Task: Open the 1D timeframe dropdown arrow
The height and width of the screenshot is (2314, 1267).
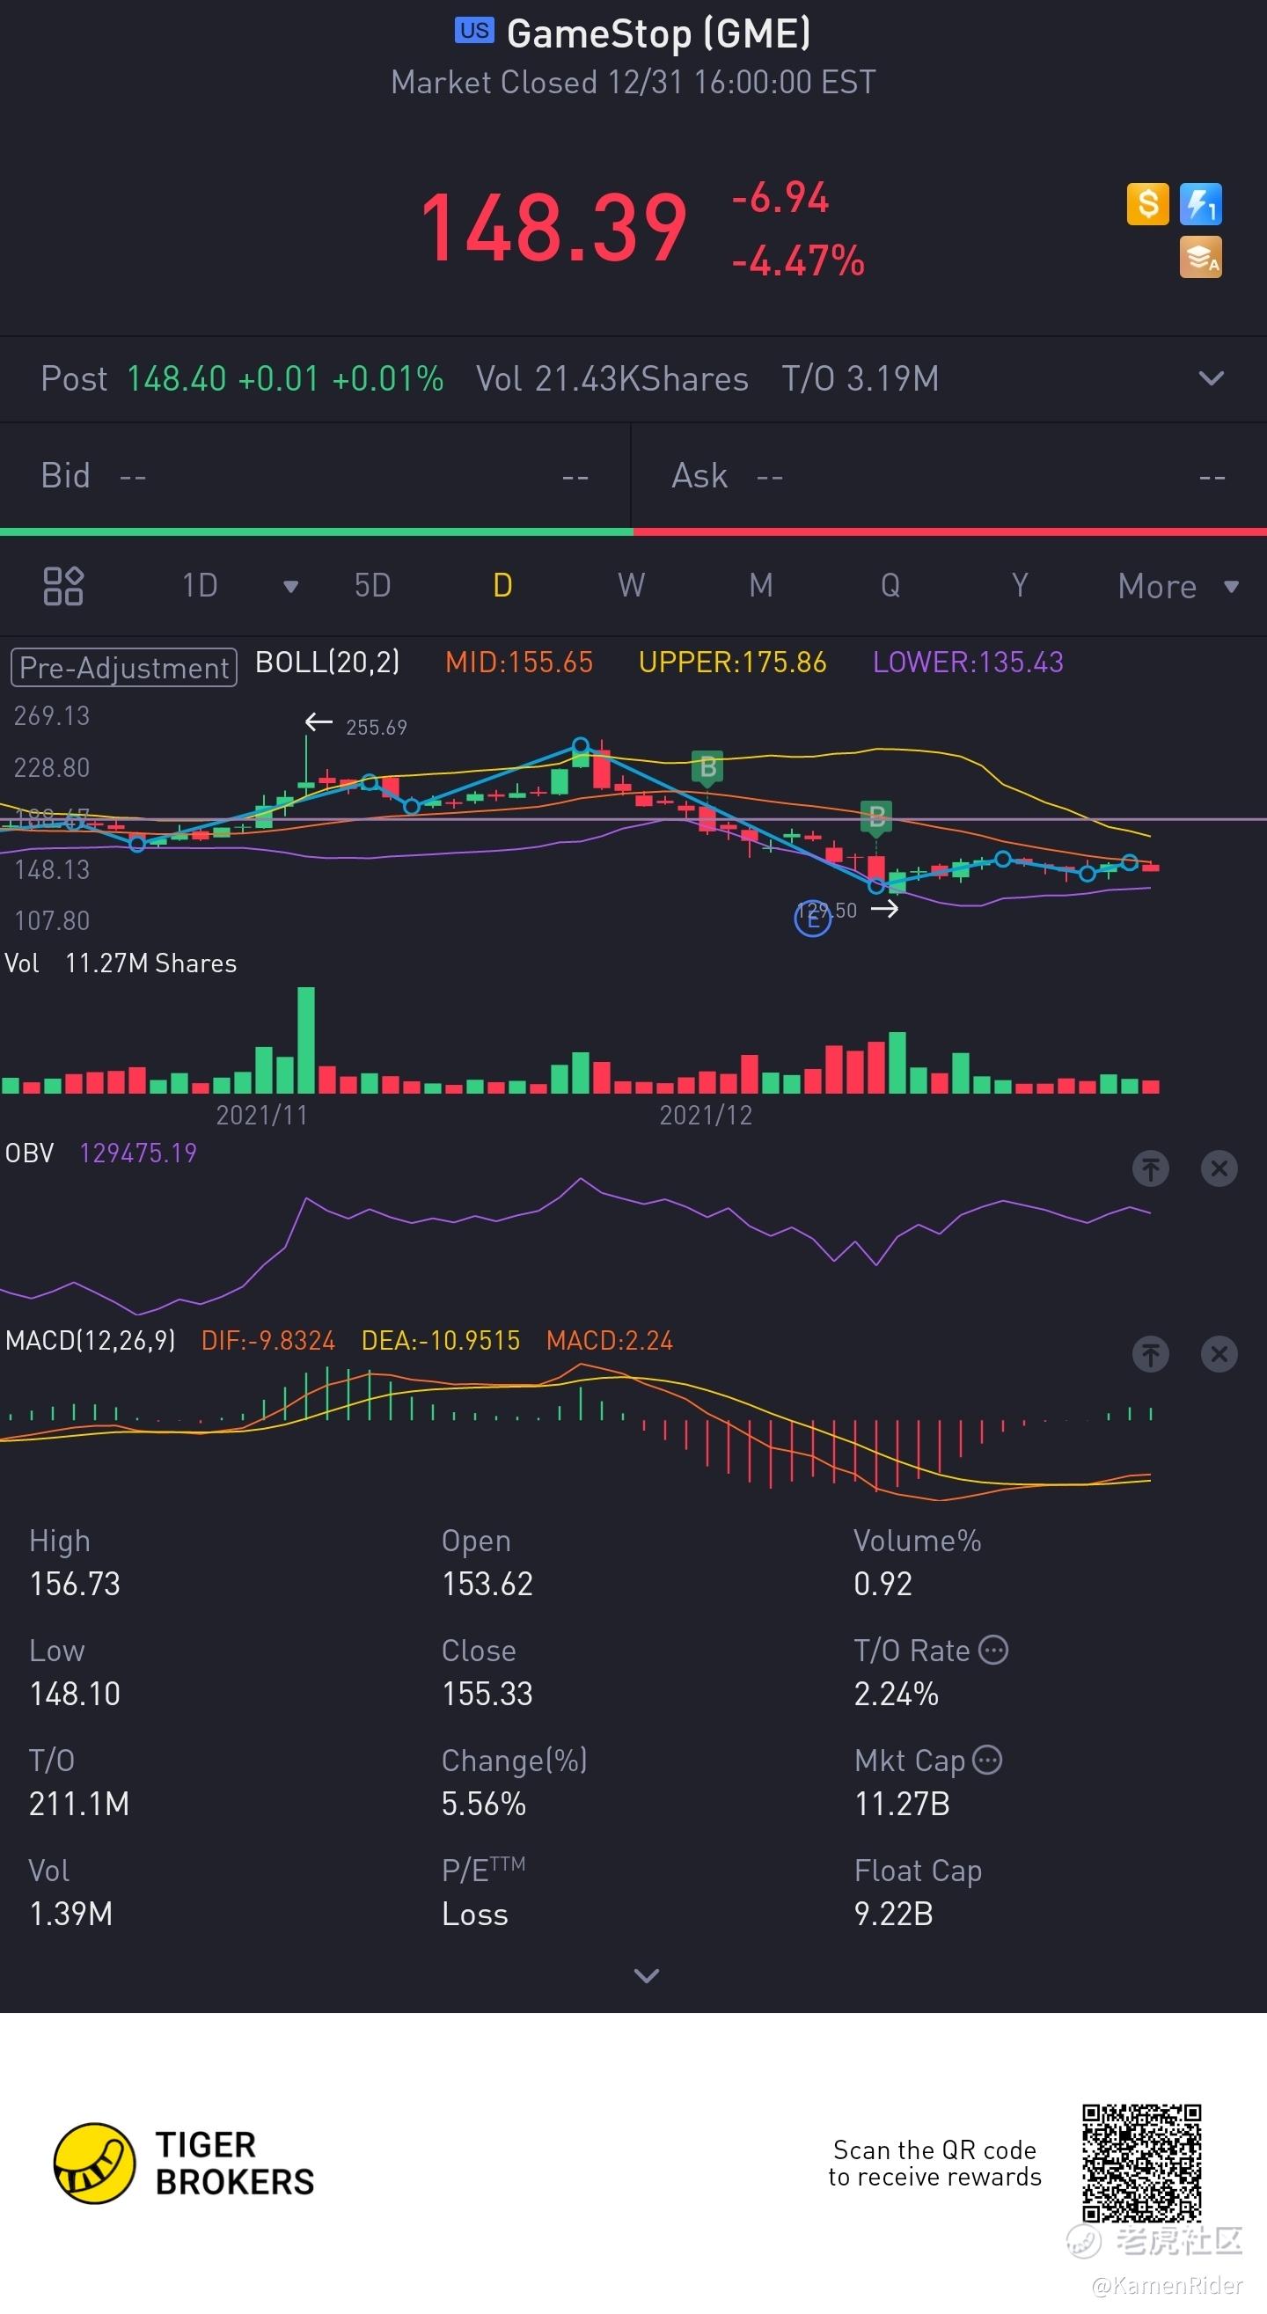Action: coord(290,587)
